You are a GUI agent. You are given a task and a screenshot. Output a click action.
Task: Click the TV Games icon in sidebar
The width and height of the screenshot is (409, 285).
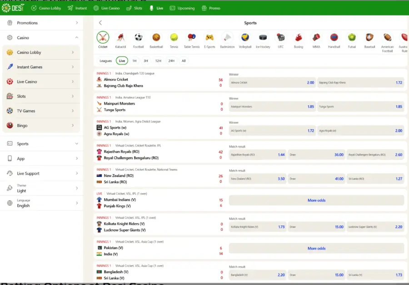coord(10,110)
